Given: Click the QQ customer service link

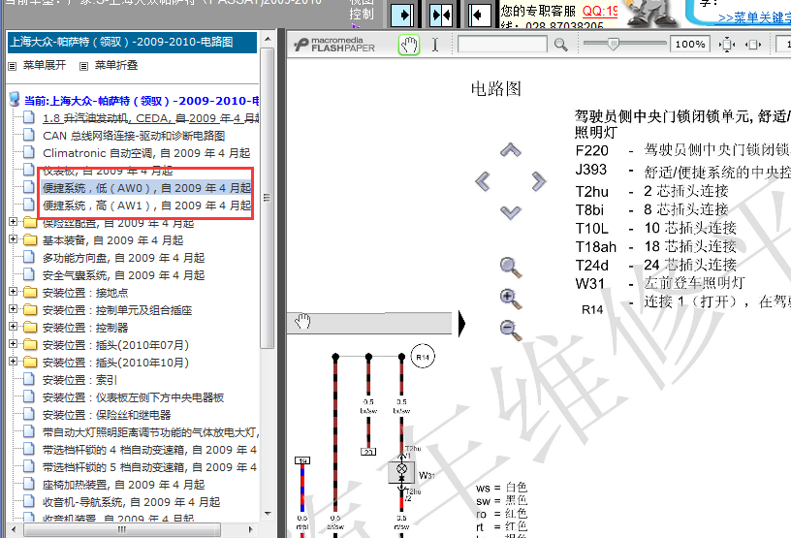Looking at the screenshot, I should (x=600, y=11).
